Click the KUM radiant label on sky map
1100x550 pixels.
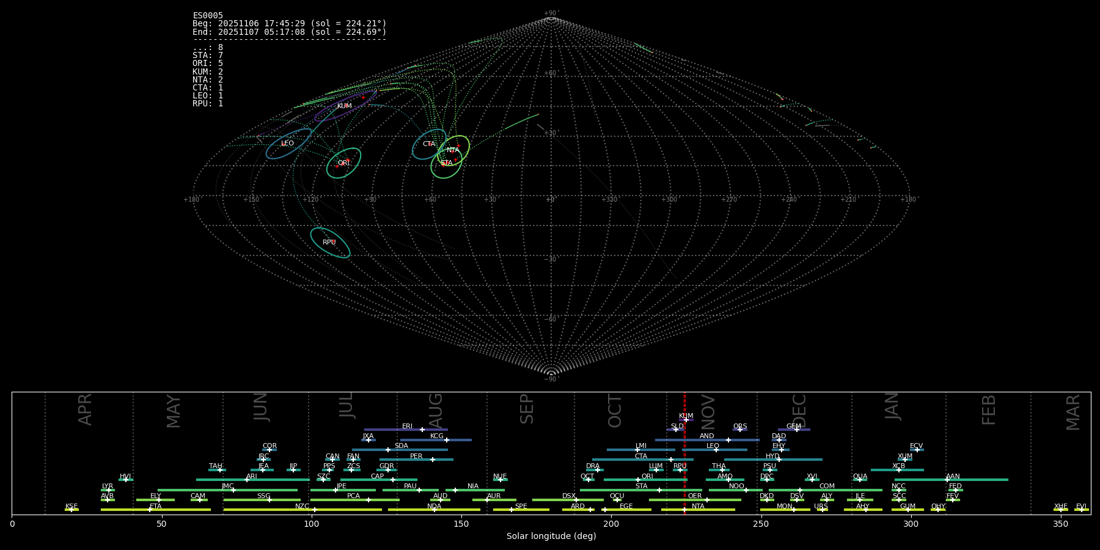[x=345, y=106]
